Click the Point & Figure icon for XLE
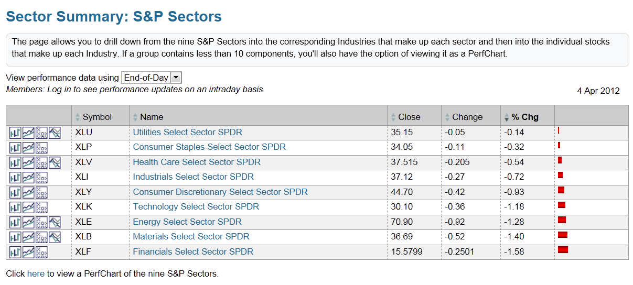 click(41, 222)
